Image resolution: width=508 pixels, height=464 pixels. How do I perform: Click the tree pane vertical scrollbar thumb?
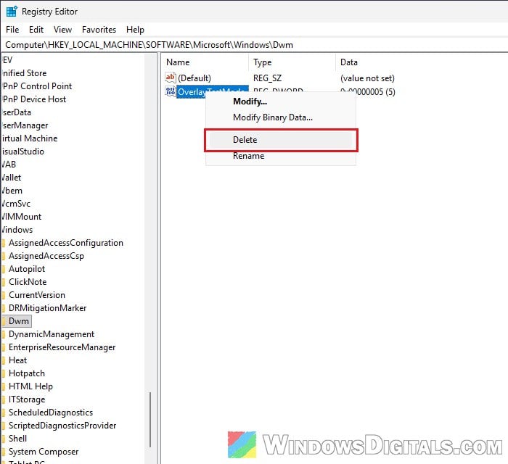pos(150,420)
